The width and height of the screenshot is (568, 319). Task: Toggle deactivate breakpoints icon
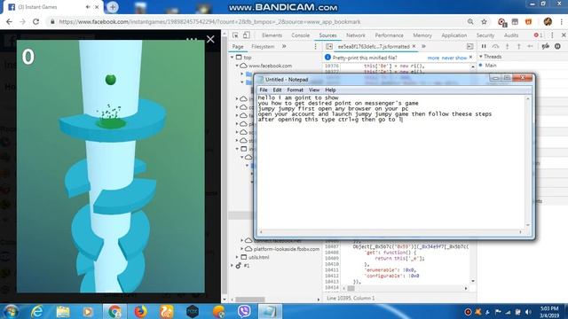(546, 46)
